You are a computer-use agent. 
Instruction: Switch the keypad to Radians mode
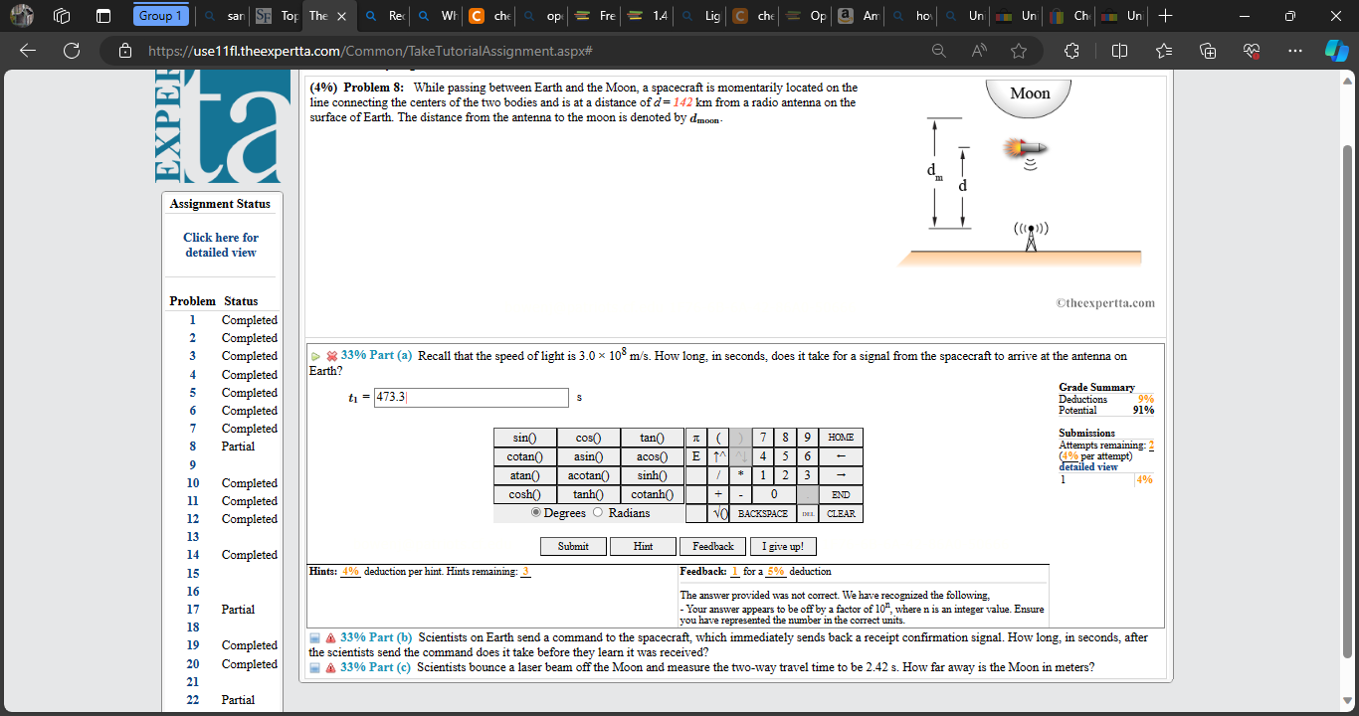tap(597, 511)
